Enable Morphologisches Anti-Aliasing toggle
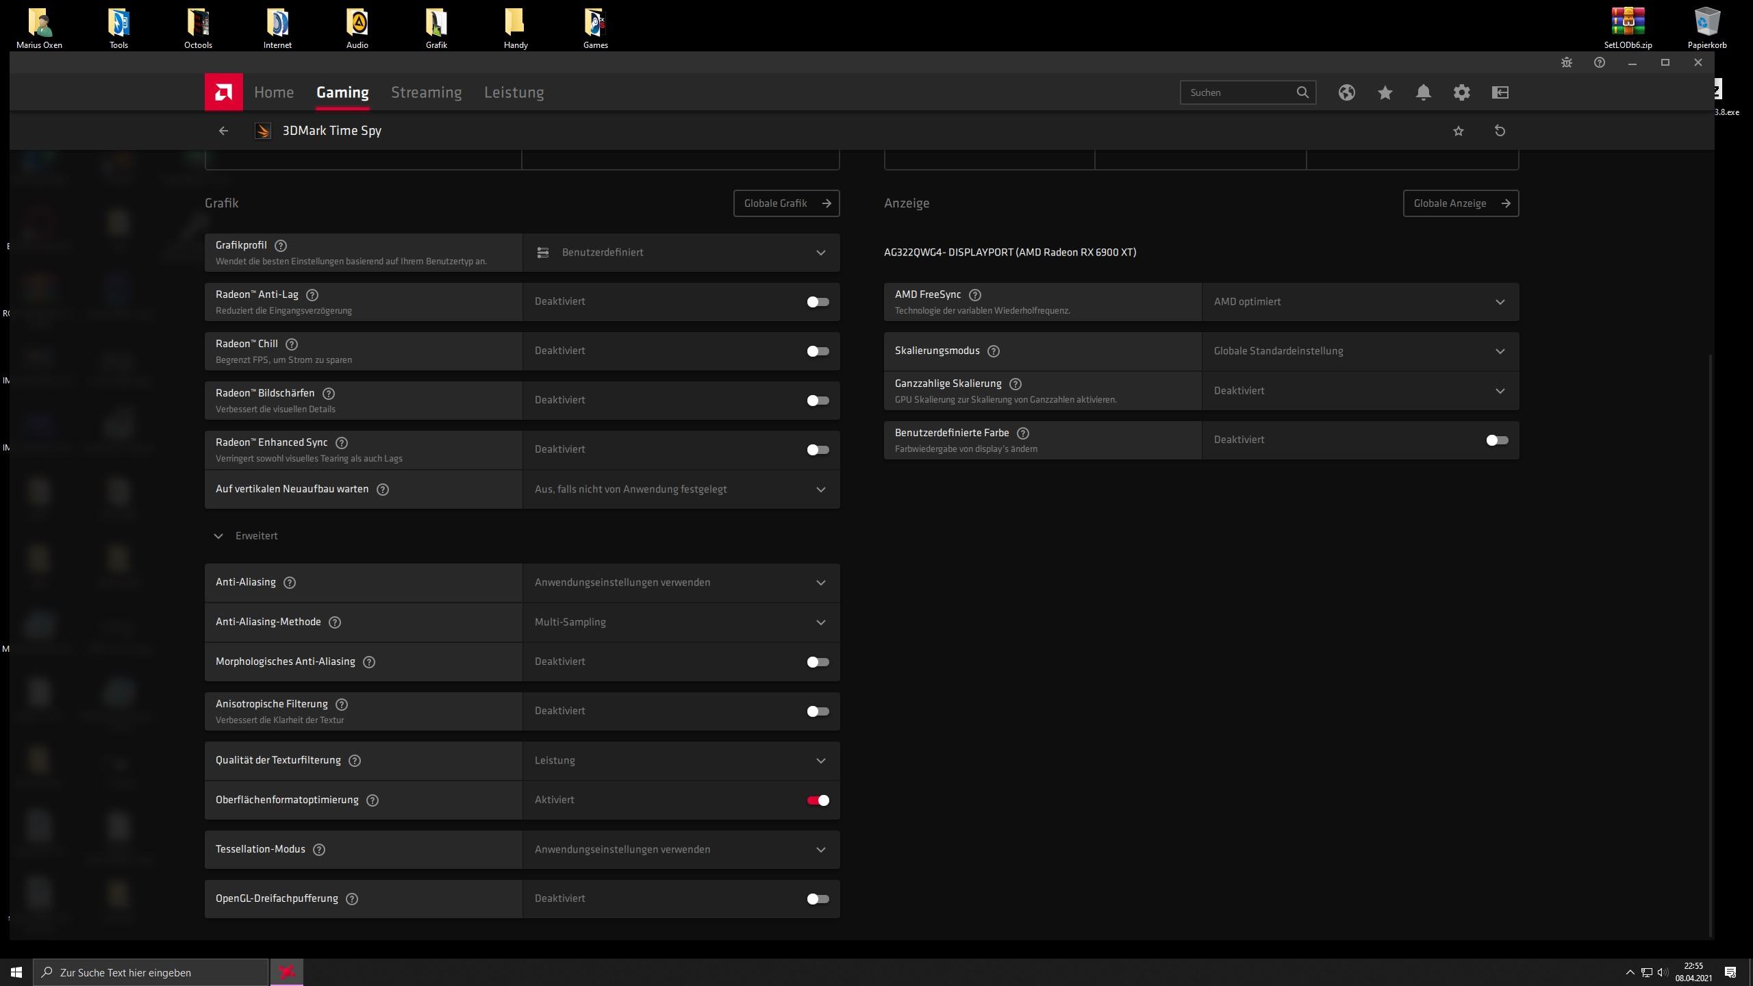 pos(818,662)
